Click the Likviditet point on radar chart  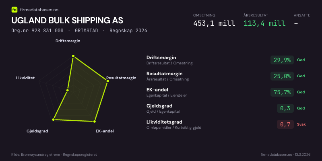(x=68, y=91)
